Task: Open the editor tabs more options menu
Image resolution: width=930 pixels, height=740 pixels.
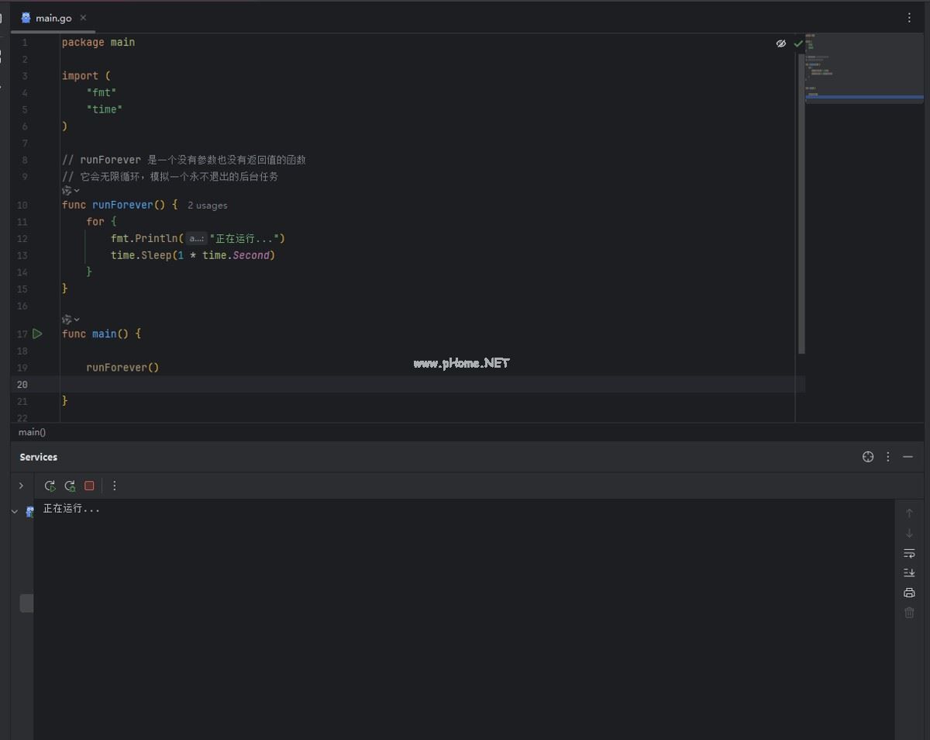Action: 909,18
